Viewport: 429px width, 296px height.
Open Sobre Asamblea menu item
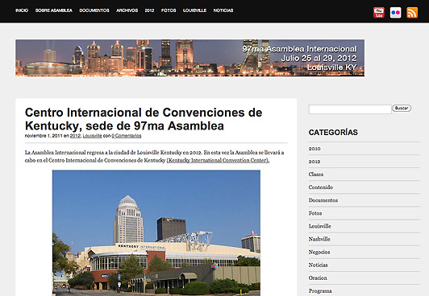tap(54, 10)
